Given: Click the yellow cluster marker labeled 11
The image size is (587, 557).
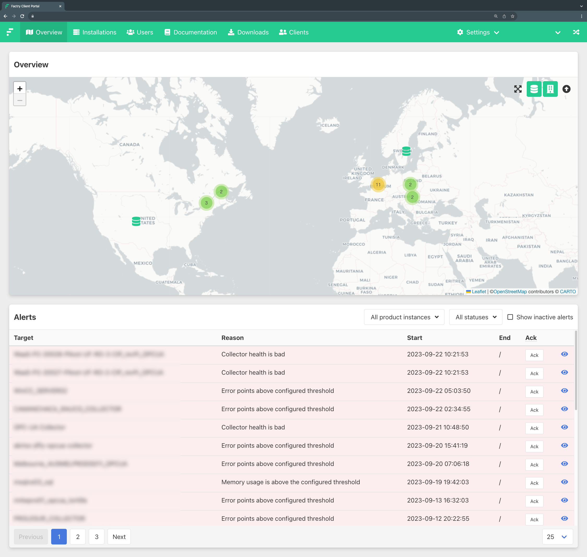Looking at the screenshot, I should (x=378, y=185).
